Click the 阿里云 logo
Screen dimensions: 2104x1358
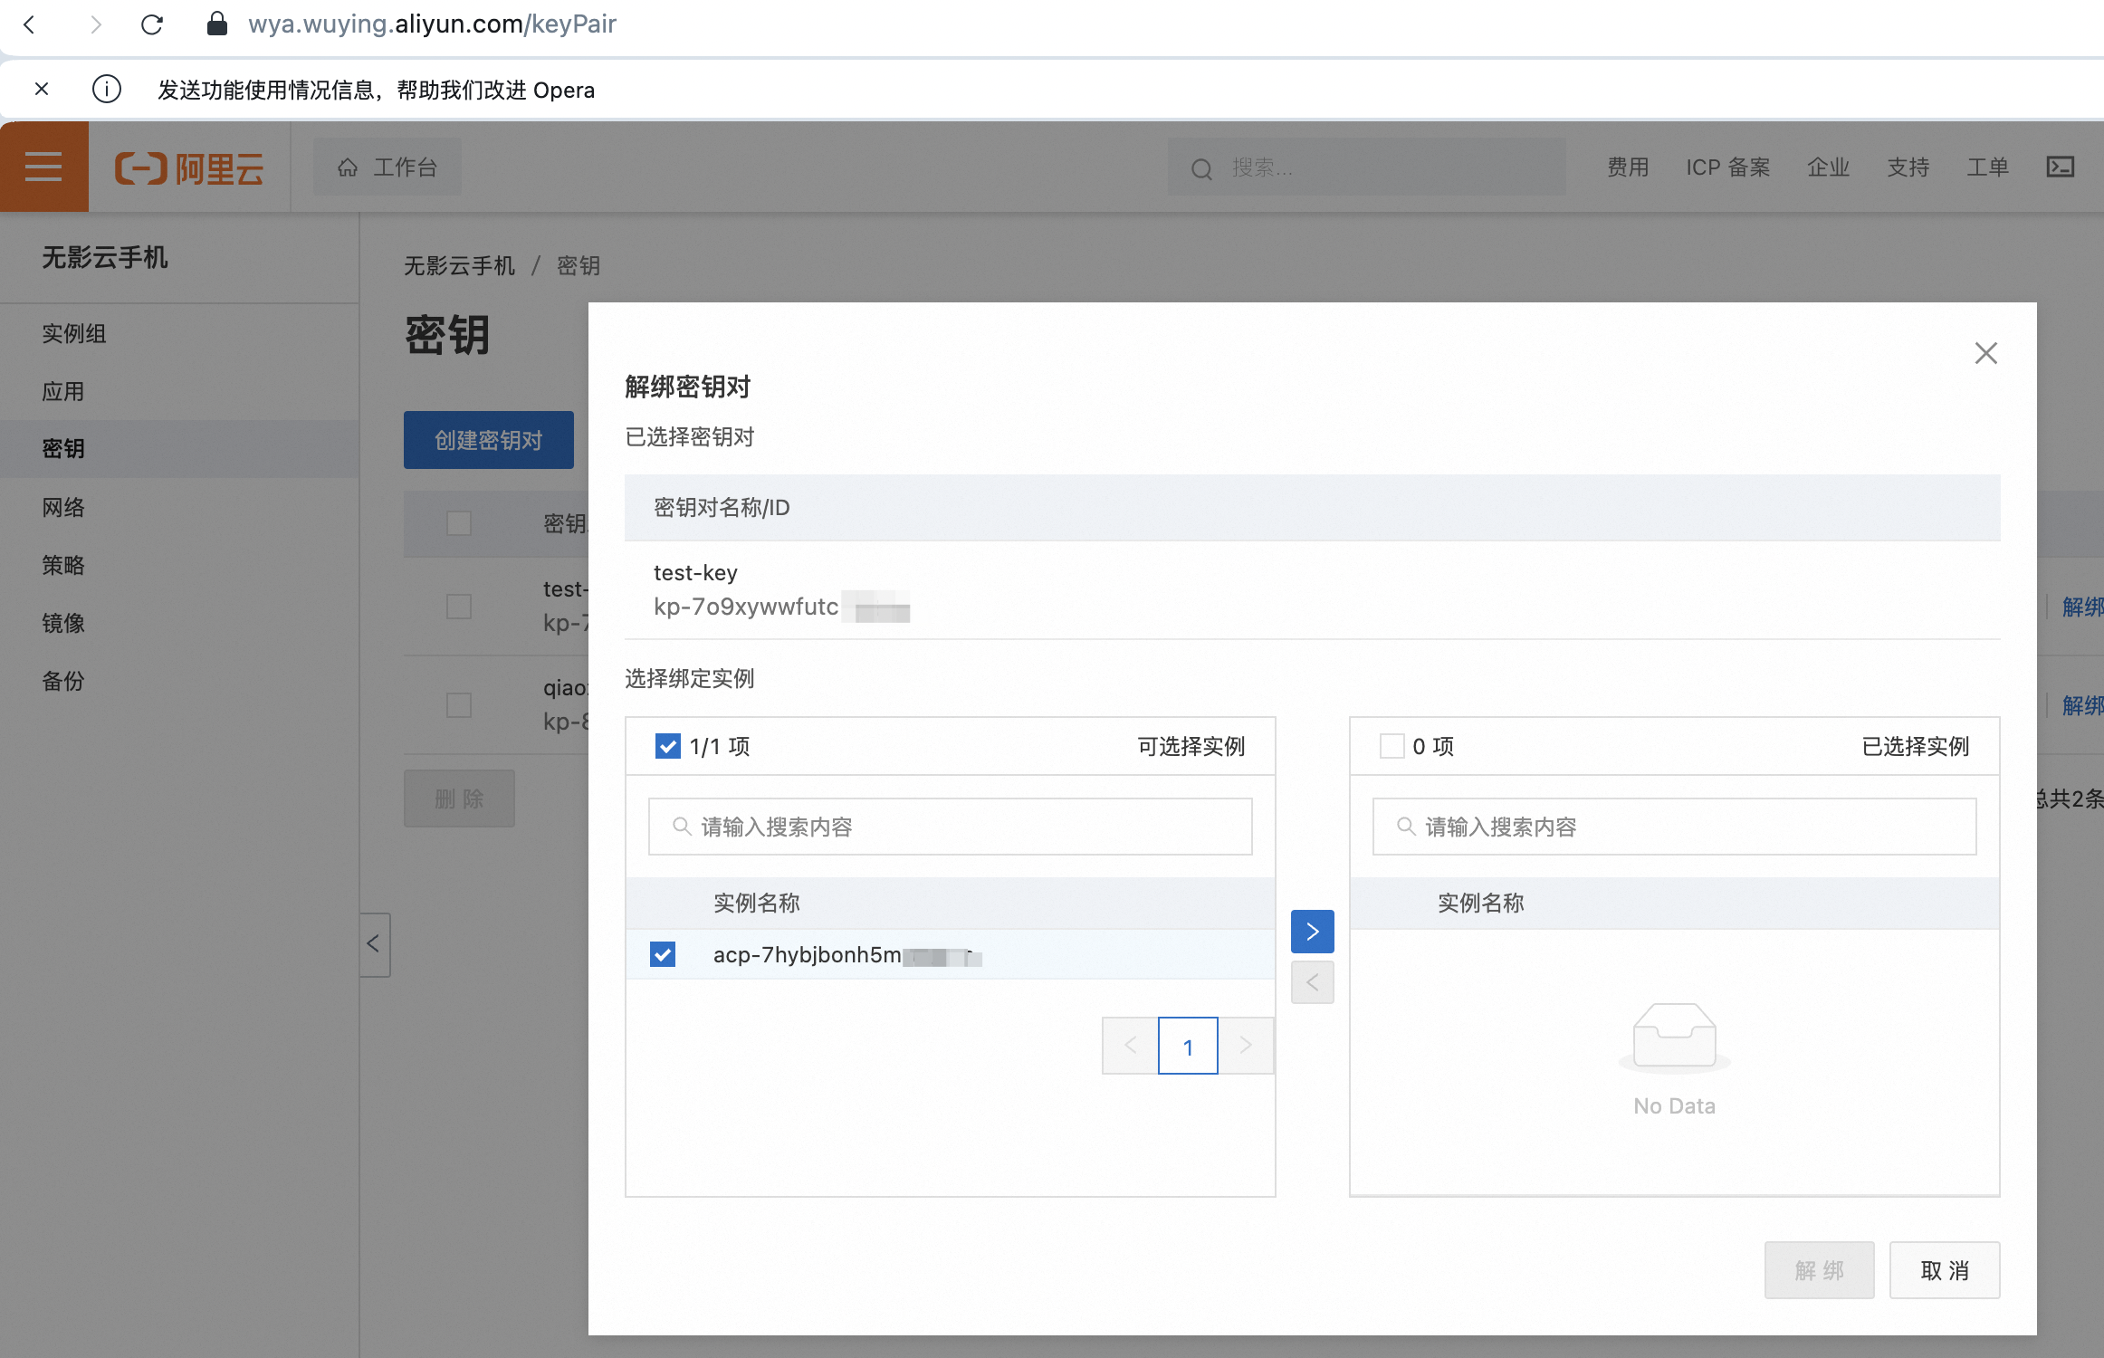[x=189, y=167]
